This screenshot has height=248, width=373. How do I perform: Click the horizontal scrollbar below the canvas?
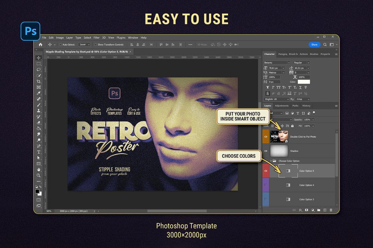(x=177, y=211)
